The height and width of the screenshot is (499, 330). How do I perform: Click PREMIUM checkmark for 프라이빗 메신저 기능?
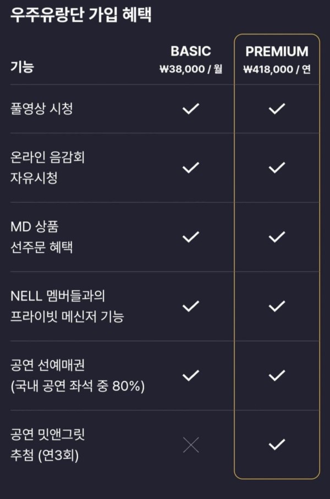click(277, 306)
